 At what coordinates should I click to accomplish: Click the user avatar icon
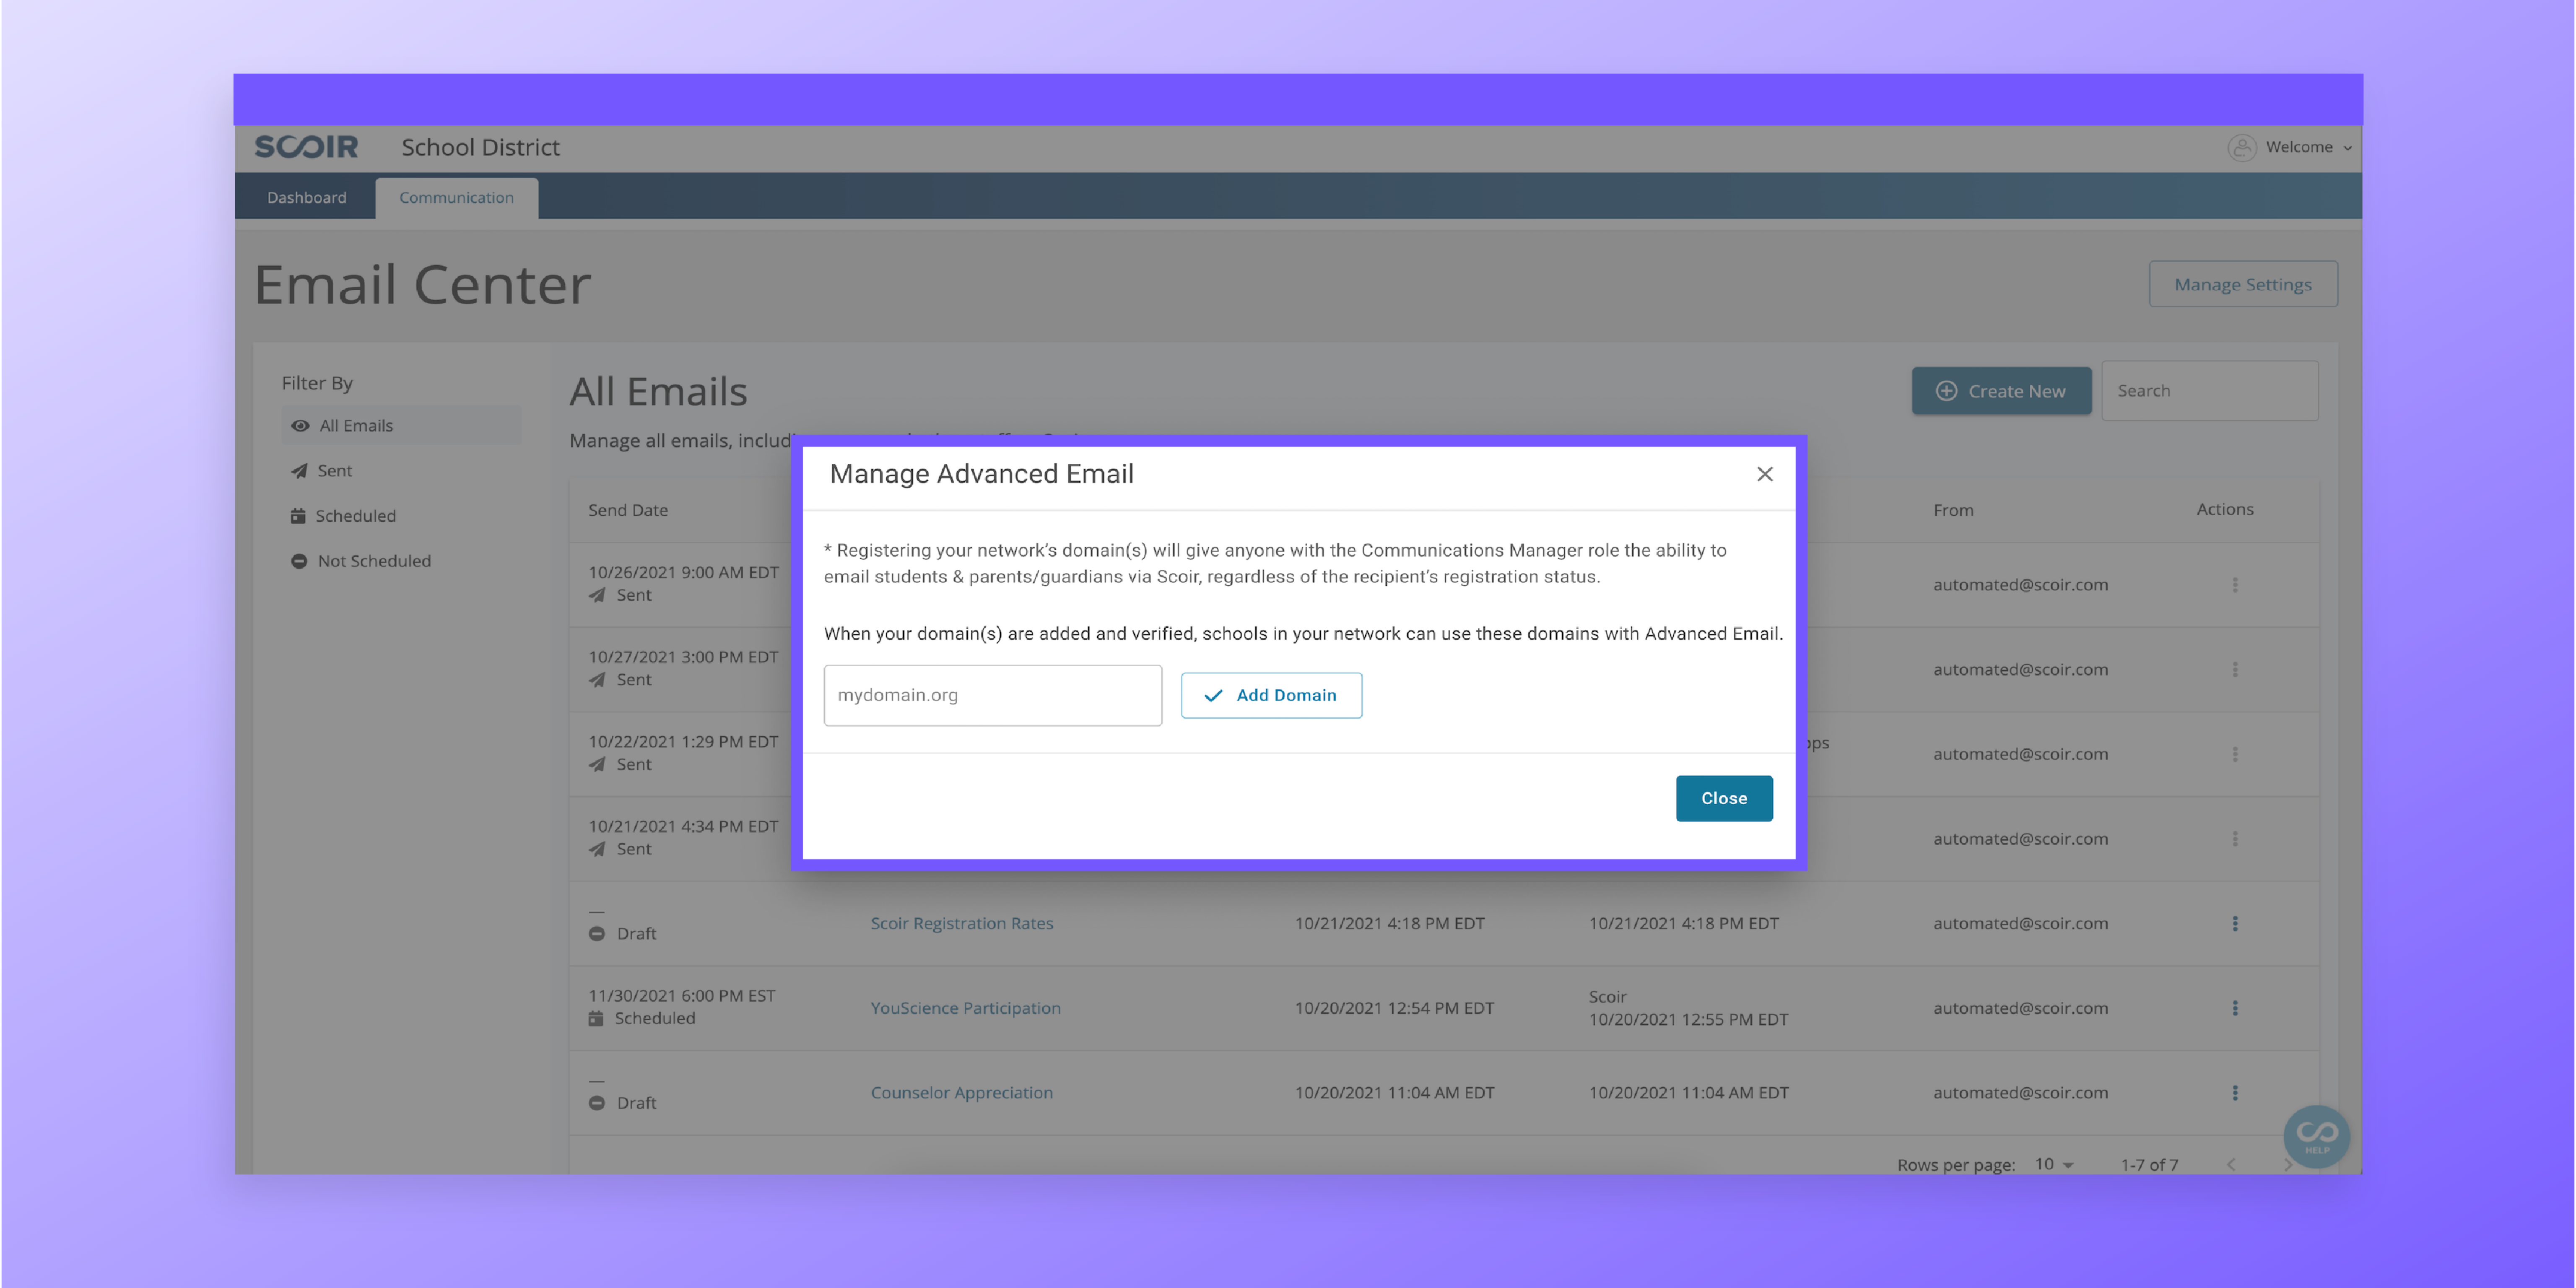pyautogui.click(x=2242, y=147)
